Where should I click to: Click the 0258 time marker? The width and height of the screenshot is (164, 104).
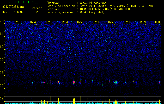coord(127,22)
